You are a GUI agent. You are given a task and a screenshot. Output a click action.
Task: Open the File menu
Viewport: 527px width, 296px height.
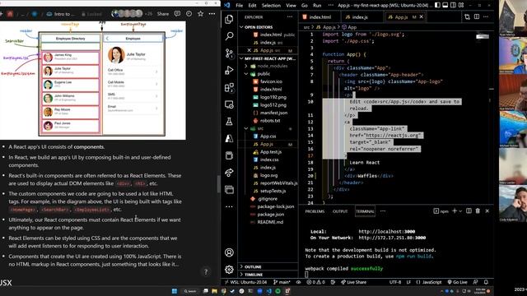(240, 6)
